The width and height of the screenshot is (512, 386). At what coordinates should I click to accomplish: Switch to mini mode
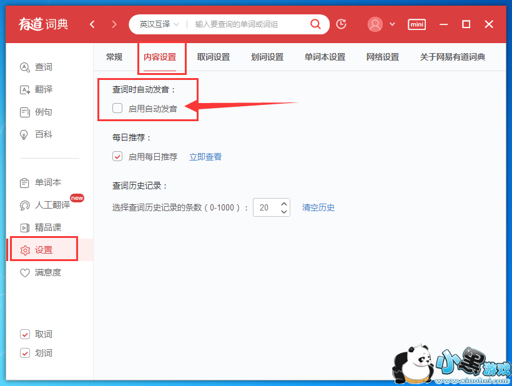pyautogui.click(x=416, y=24)
